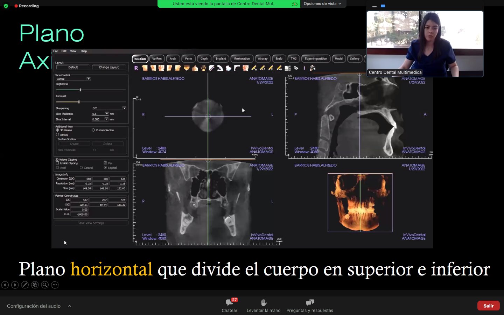The height and width of the screenshot is (315, 504).
Task: Select the Right face view icon
Action: pos(178,68)
